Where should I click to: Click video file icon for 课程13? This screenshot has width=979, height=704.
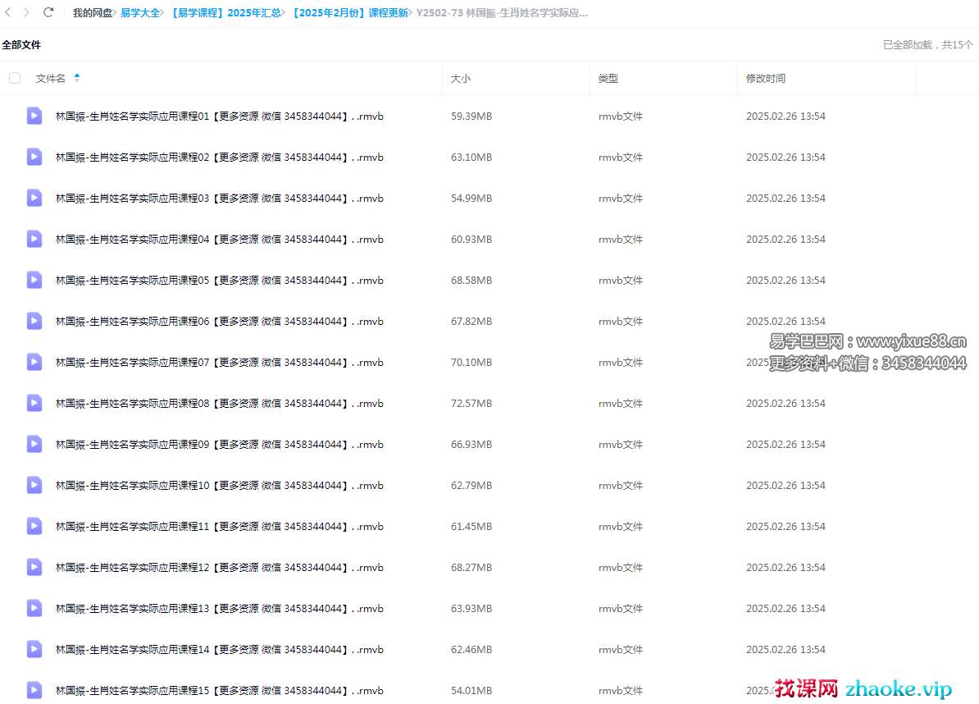(x=34, y=608)
